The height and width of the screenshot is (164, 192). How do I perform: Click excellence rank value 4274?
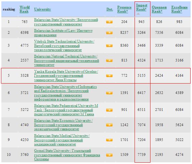(x=179, y=155)
